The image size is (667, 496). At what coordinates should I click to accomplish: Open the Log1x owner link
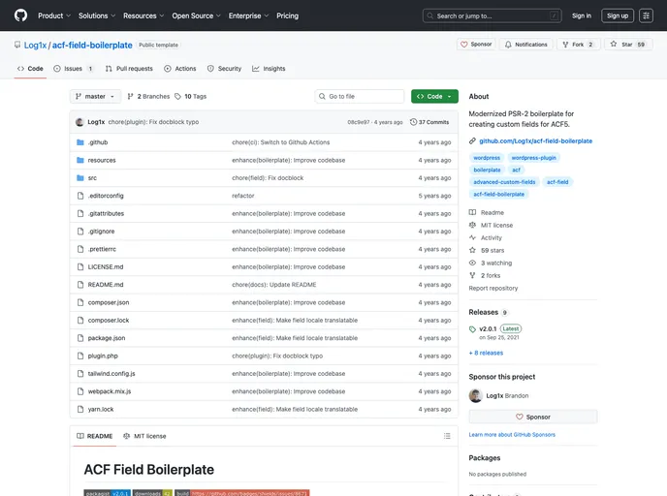[x=35, y=46]
